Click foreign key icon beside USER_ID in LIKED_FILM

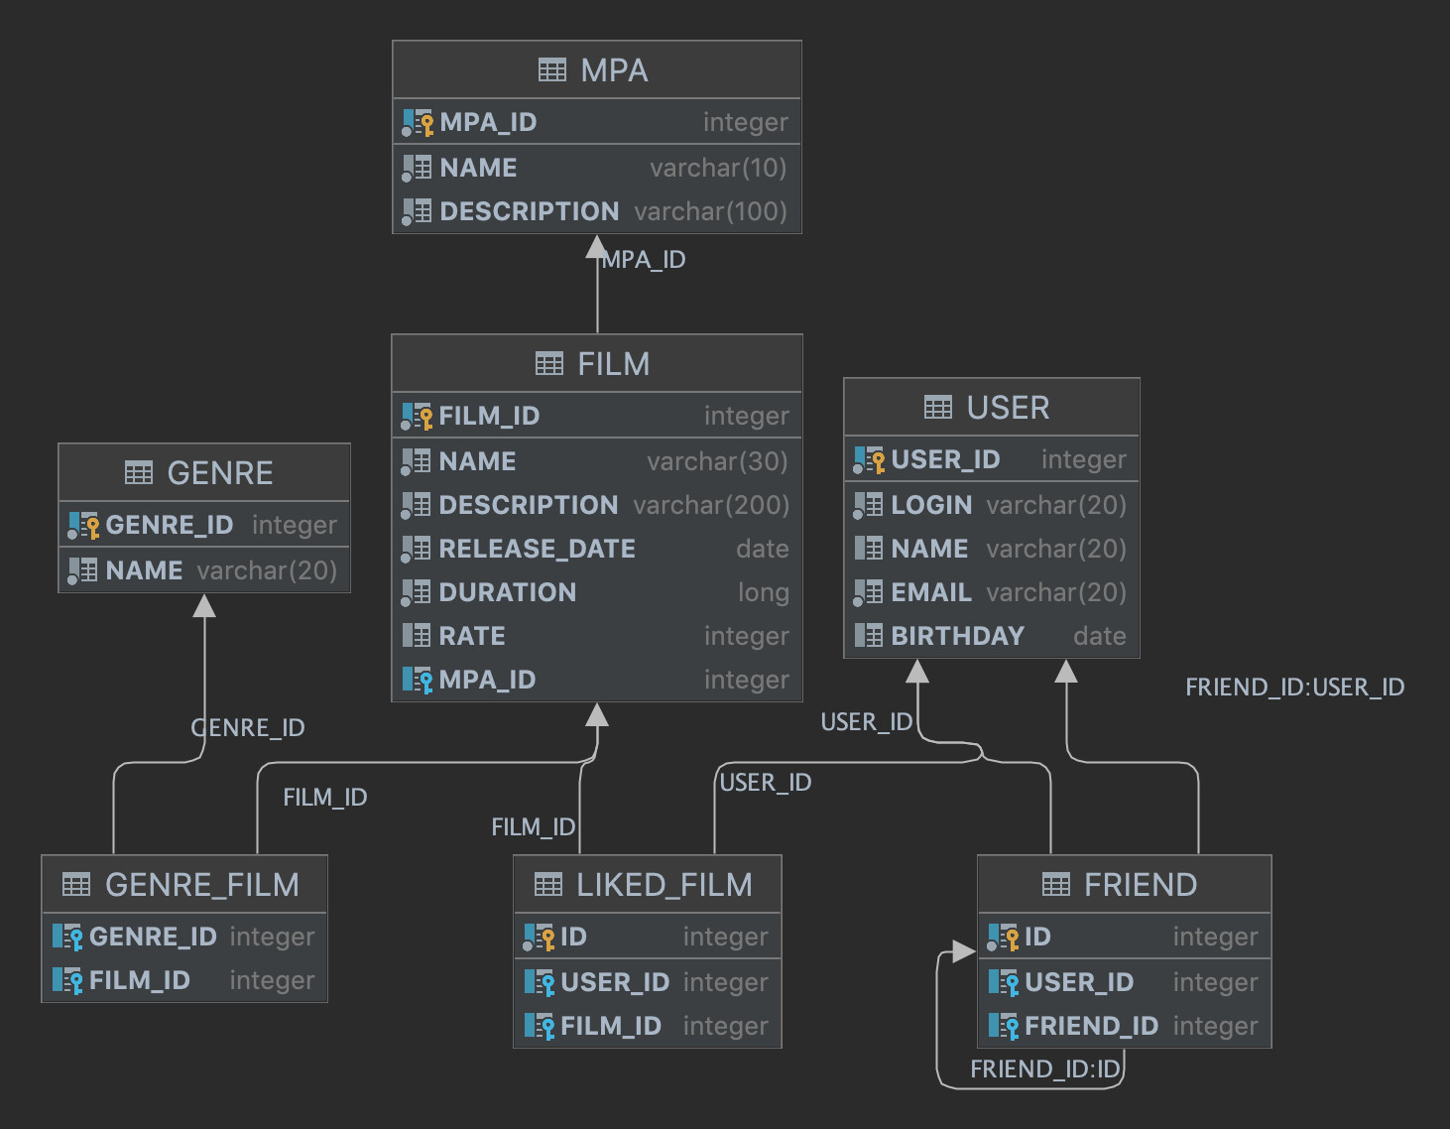[x=540, y=983]
